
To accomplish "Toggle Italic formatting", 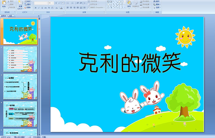I will (39, 8).
